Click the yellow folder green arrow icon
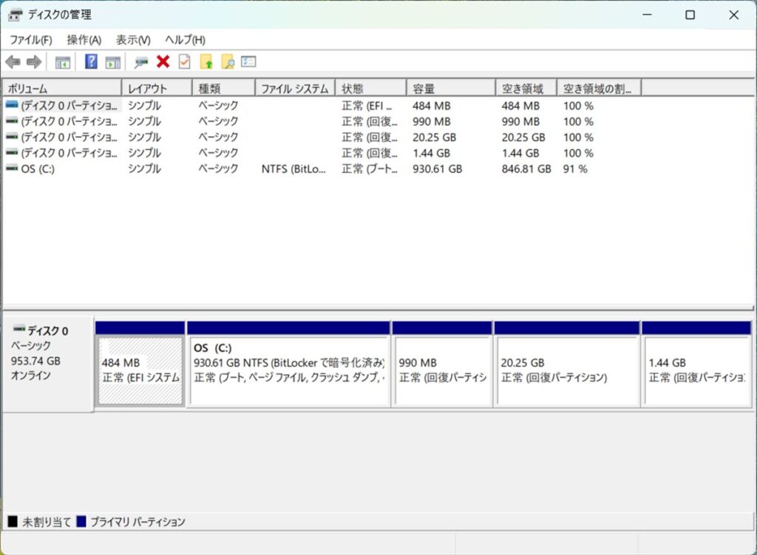The height and width of the screenshot is (555, 757). tap(207, 62)
